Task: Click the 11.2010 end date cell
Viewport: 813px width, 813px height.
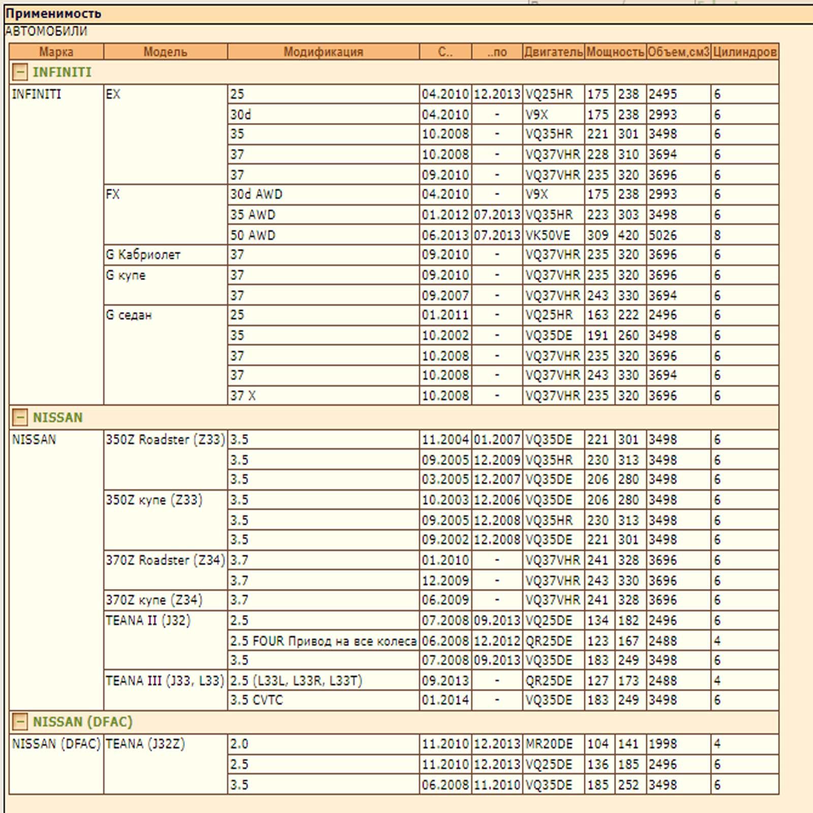Action: tap(497, 785)
